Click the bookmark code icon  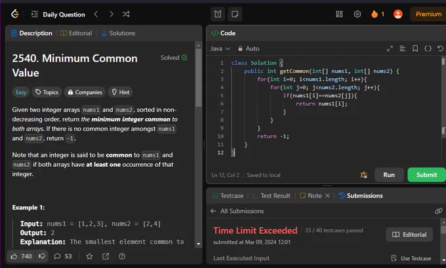415,49
